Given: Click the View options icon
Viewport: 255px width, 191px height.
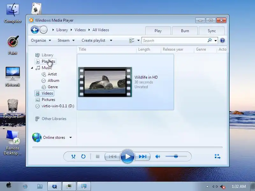Looking at the screenshot, I should tap(132, 40).
